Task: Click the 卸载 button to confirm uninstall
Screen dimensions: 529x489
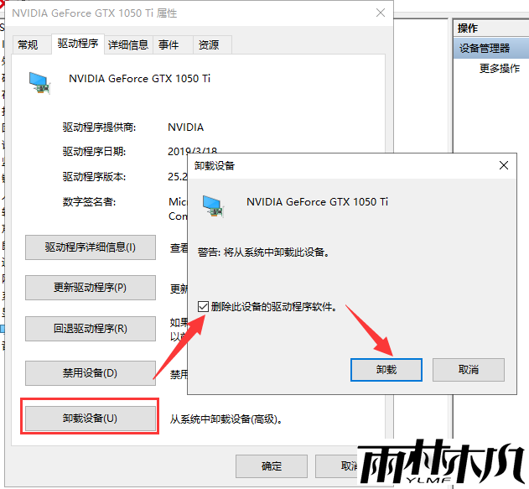Action: point(386,370)
